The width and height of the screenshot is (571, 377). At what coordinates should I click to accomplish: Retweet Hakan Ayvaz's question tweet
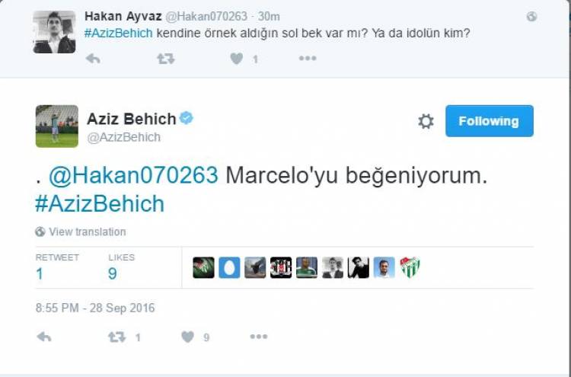tap(165, 59)
